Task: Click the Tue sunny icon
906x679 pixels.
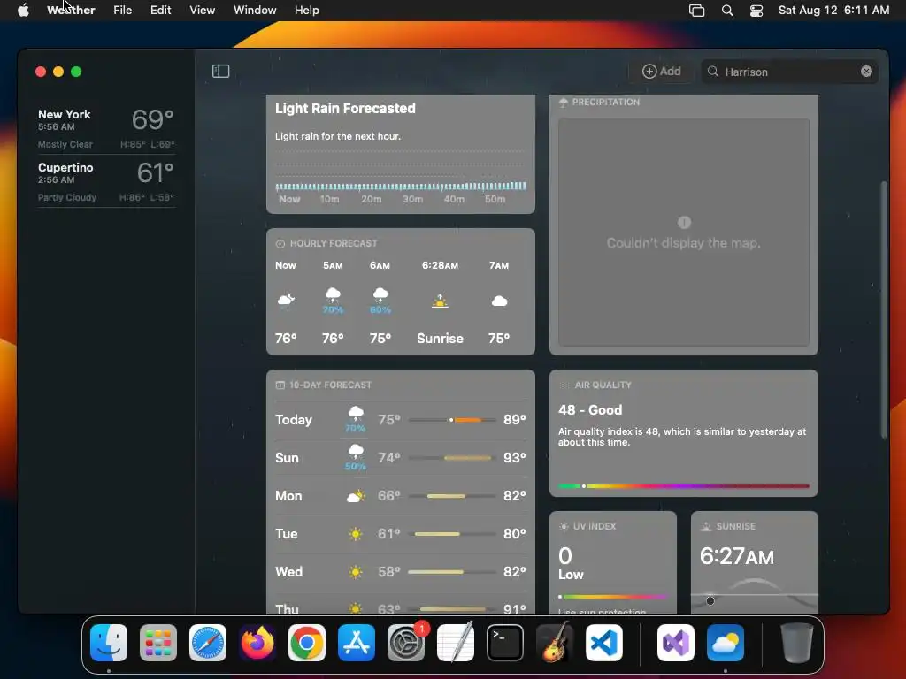Action: [356, 534]
